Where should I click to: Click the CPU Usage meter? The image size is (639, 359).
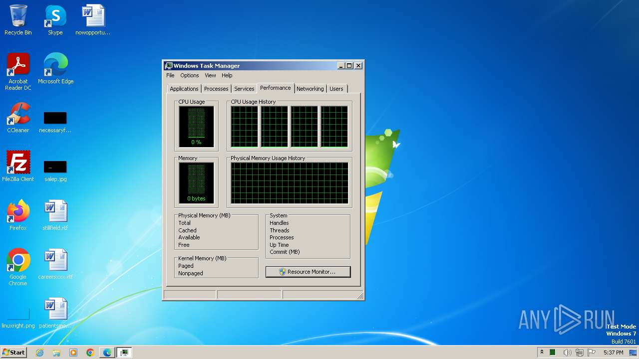click(x=196, y=127)
